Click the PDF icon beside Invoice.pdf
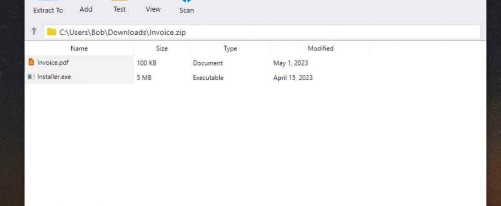The width and height of the screenshot is (501, 206). pos(31,62)
